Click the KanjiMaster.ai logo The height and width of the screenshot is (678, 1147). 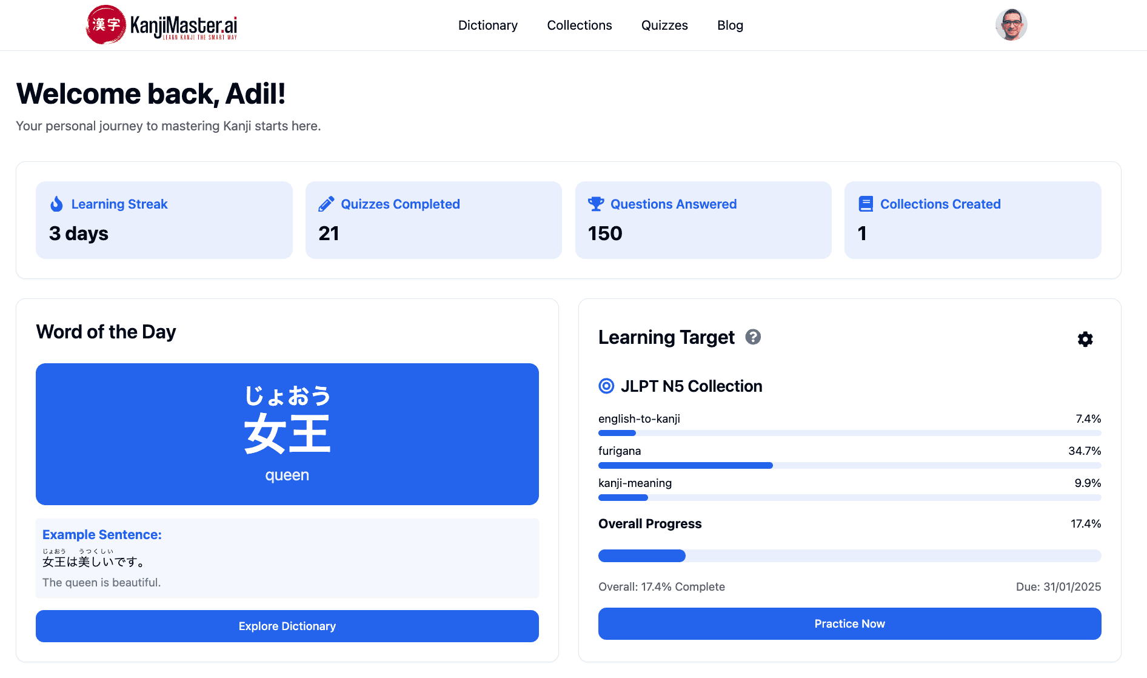click(161, 25)
